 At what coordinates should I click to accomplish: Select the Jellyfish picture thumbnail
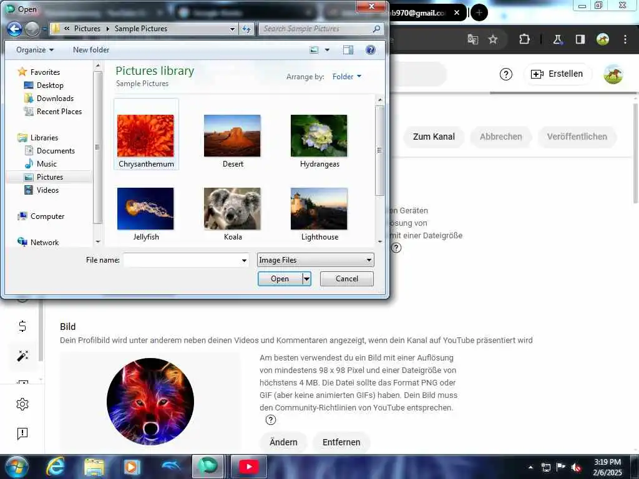pyautogui.click(x=145, y=210)
